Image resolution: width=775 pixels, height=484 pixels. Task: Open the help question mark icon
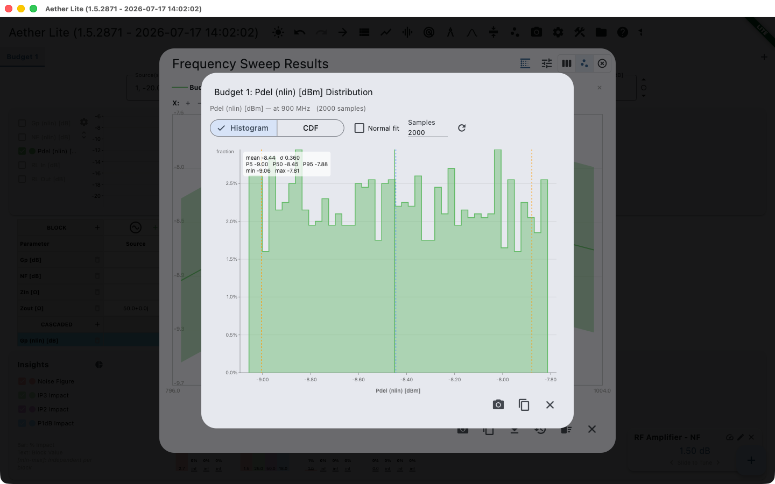point(623,32)
